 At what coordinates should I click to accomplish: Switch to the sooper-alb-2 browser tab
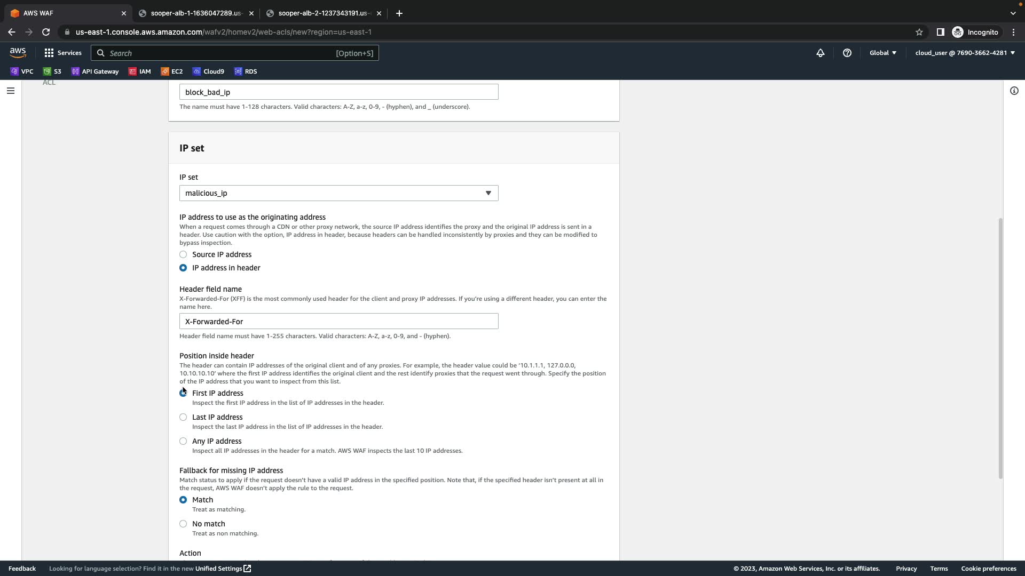[x=324, y=13]
